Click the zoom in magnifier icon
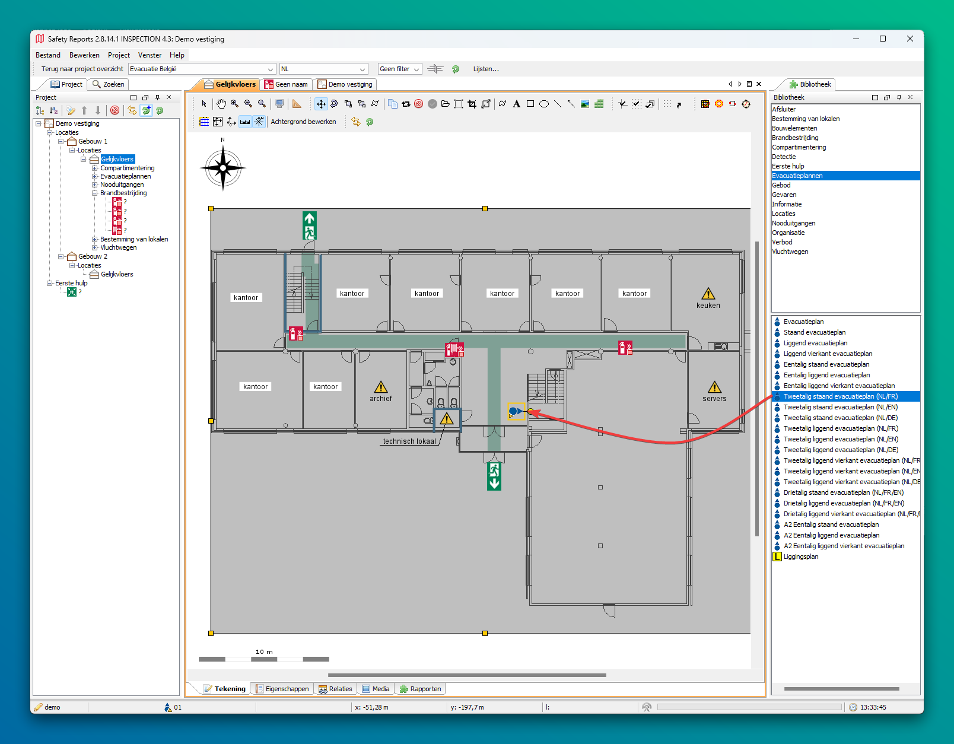 pos(235,104)
